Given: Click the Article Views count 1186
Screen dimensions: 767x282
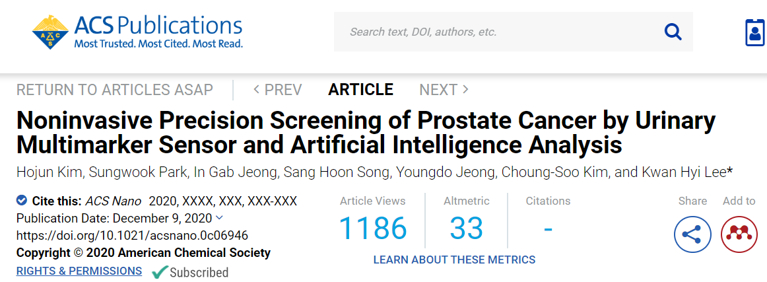Looking at the screenshot, I should pyautogui.click(x=373, y=228).
